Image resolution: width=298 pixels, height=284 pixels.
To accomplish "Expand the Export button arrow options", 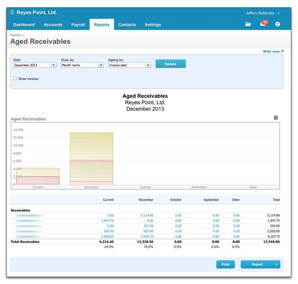I will pyautogui.click(x=276, y=264).
